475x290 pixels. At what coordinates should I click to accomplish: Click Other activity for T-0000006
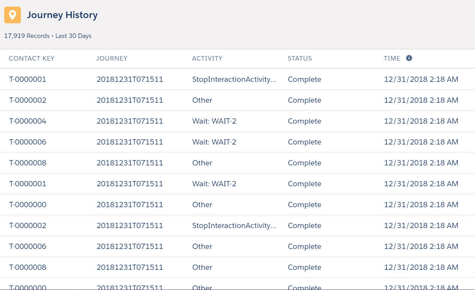[x=202, y=246]
